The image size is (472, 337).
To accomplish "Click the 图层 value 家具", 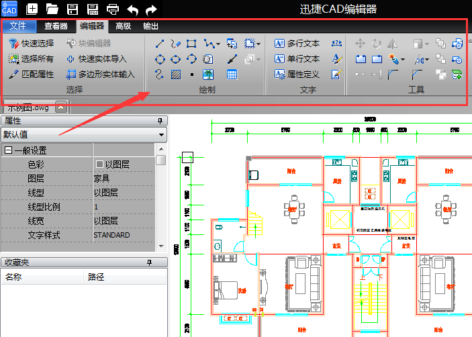I will point(124,179).
